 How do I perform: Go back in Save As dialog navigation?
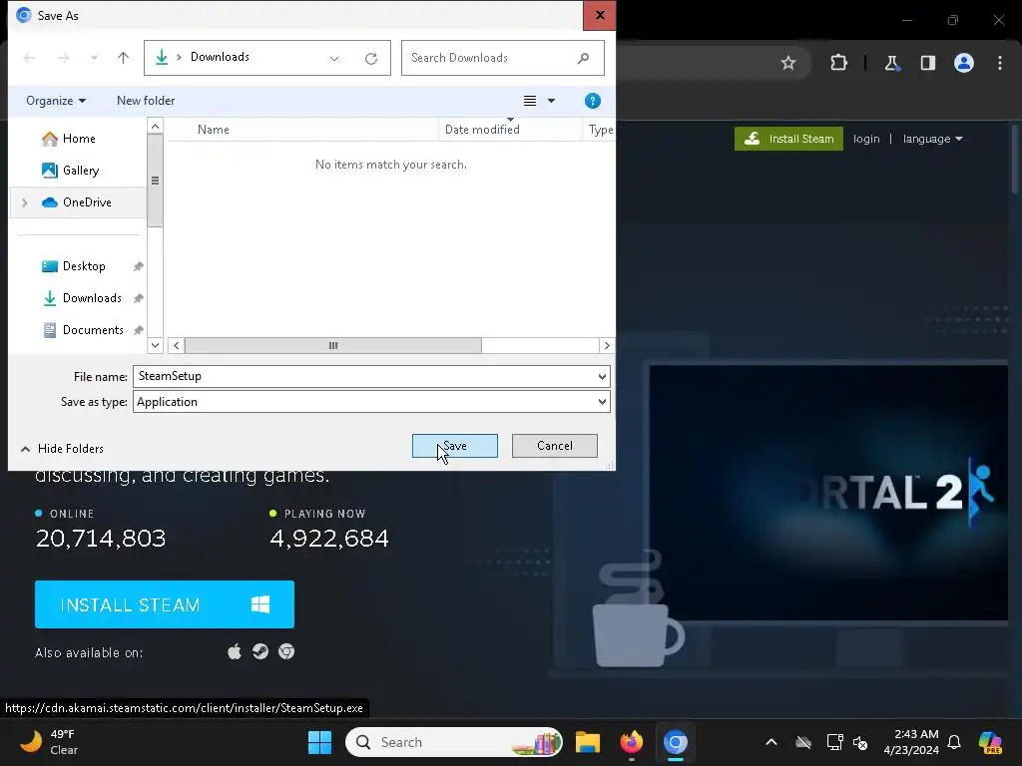29,58
